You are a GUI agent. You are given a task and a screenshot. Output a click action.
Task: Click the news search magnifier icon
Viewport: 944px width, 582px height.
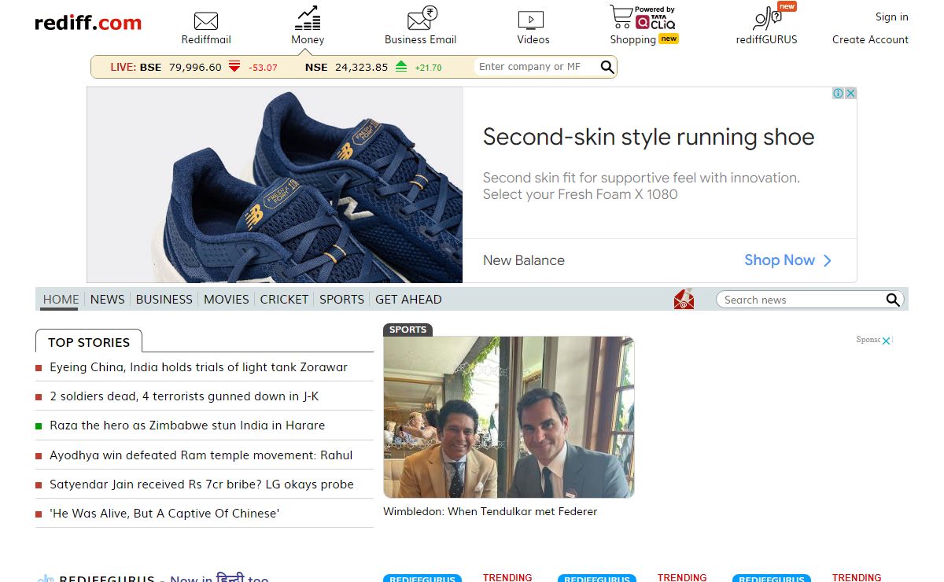[893, 300]
